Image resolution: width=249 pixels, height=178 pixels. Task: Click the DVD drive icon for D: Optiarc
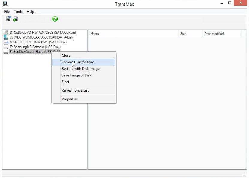[x=6, y=33]
